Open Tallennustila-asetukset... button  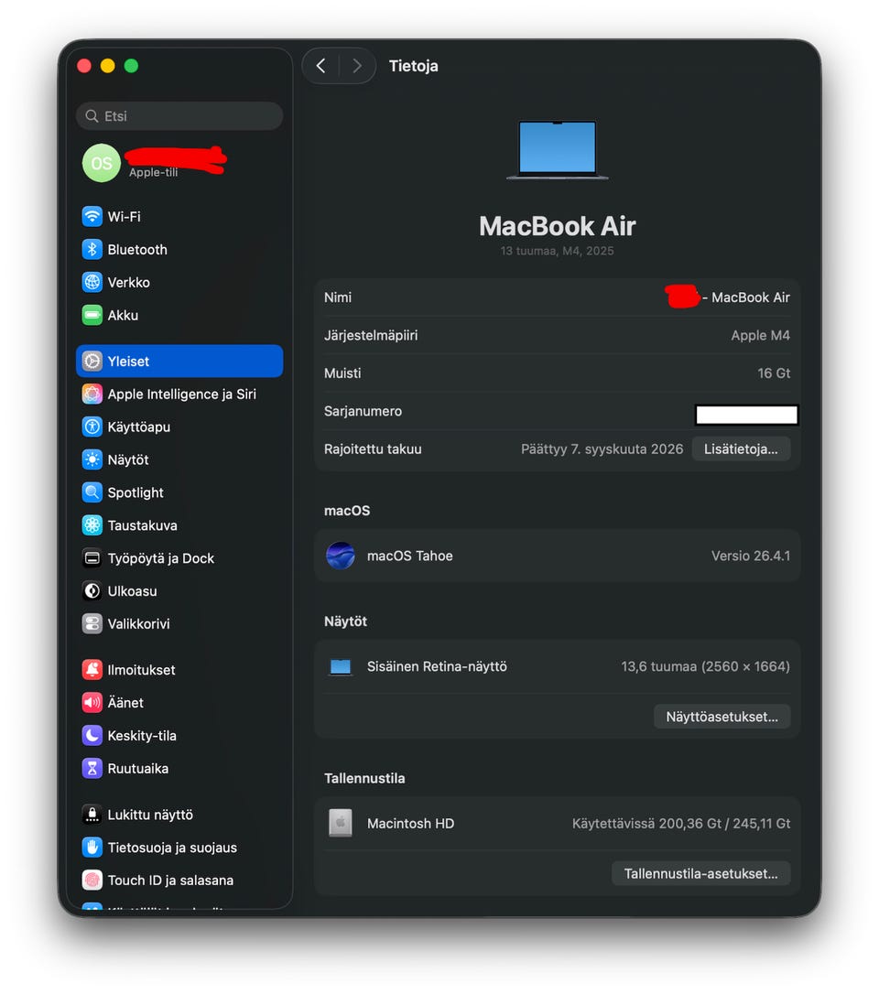(700, 874)
